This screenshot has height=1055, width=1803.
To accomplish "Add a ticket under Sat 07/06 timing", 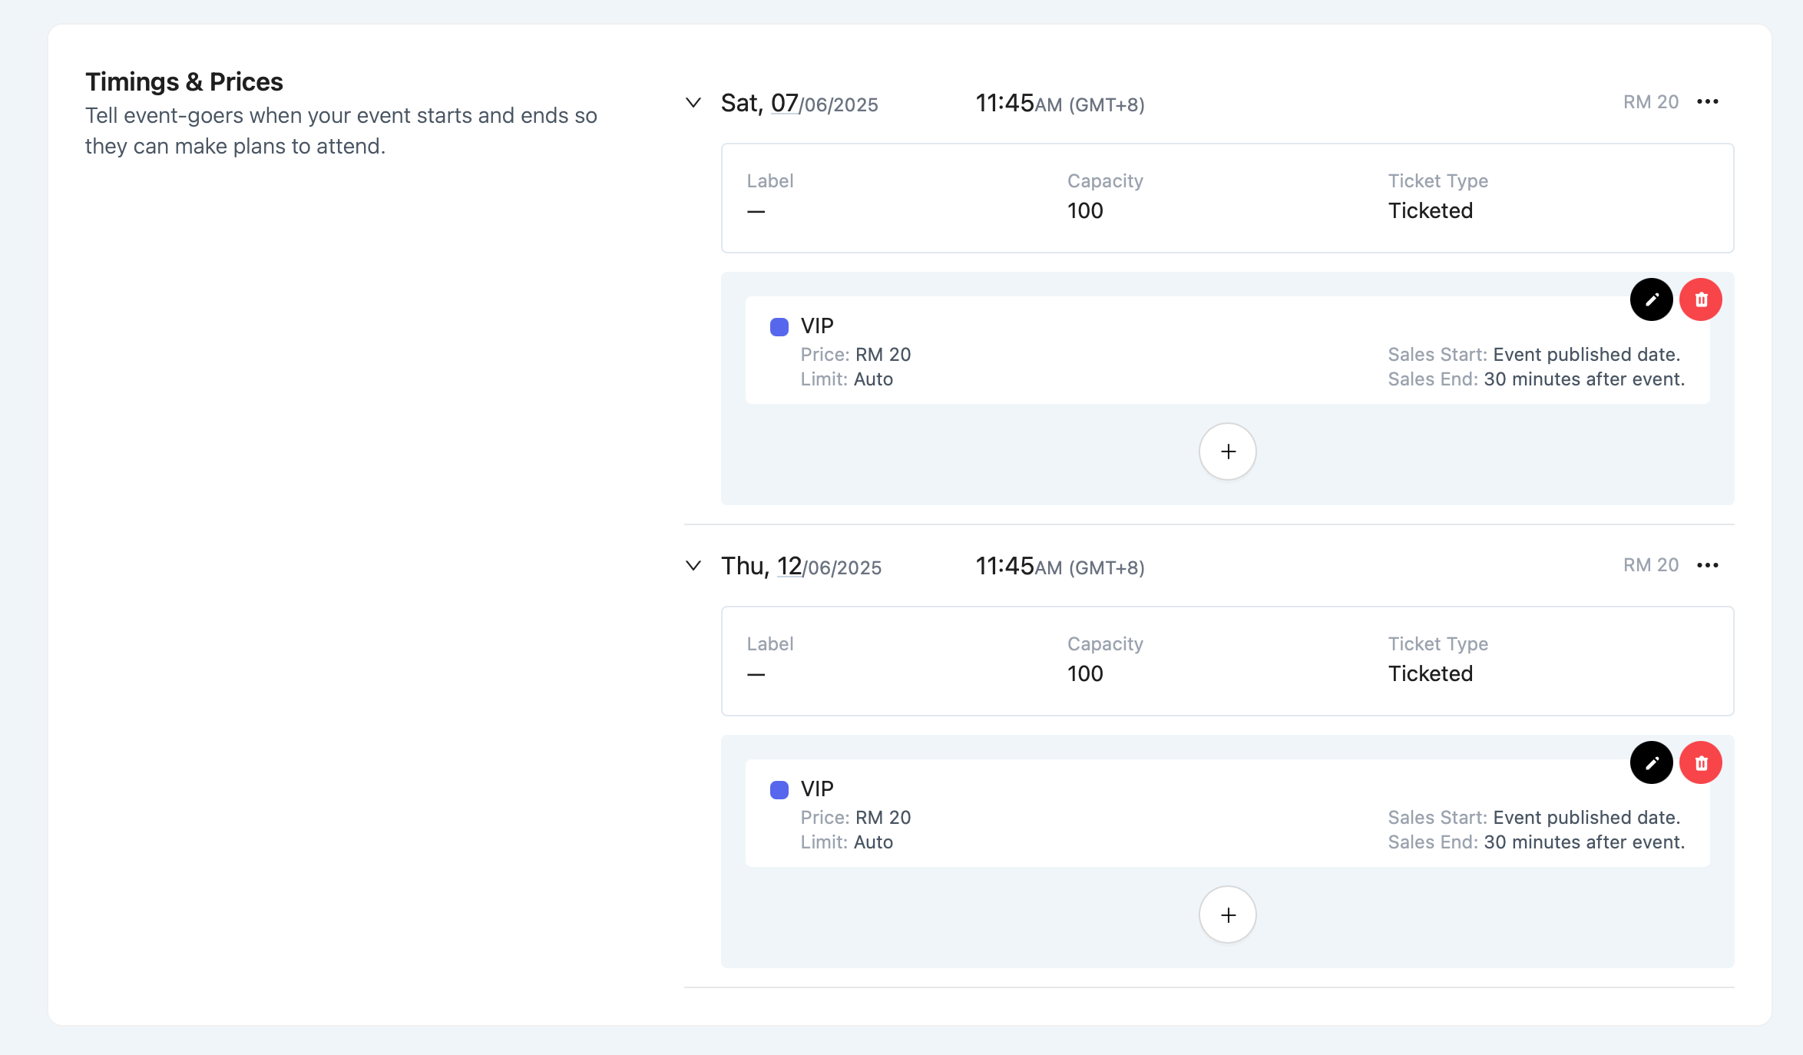I will (1227, 451).
